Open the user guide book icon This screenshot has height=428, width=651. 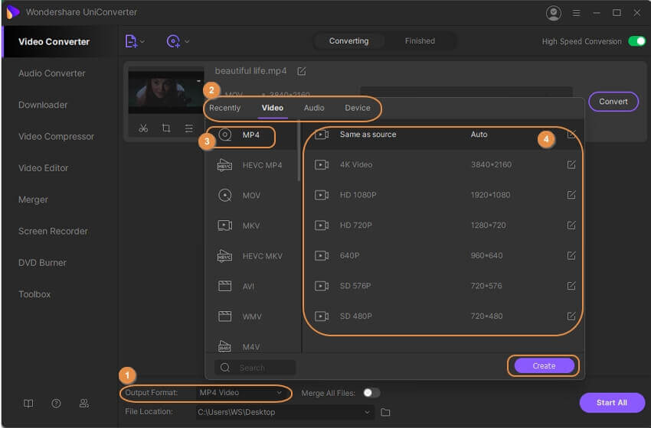point(28,404)
